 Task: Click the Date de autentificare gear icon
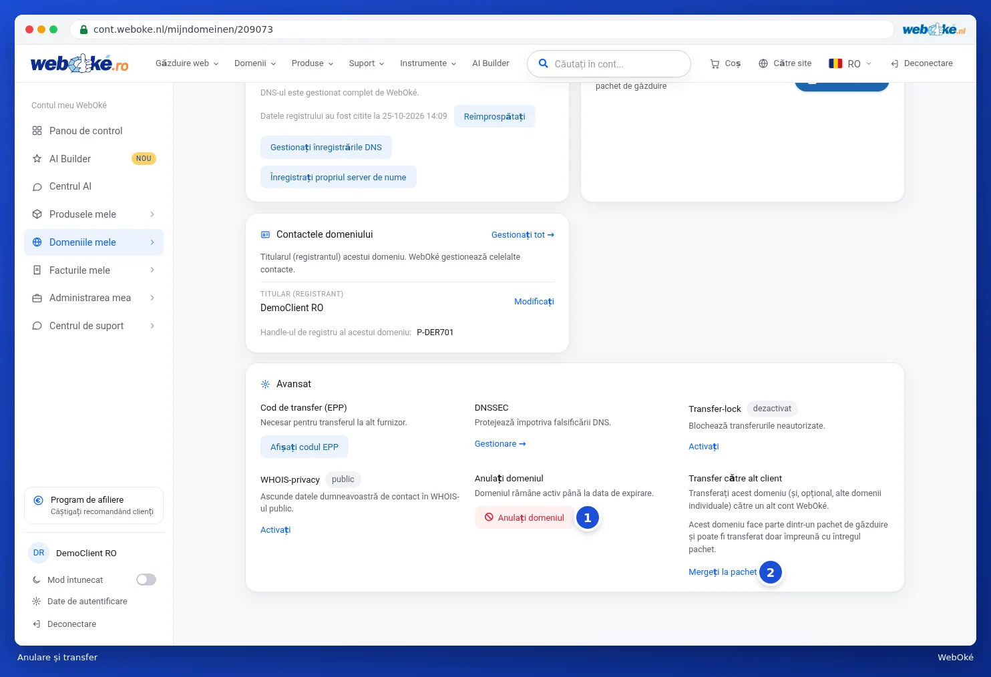(37, 602)
